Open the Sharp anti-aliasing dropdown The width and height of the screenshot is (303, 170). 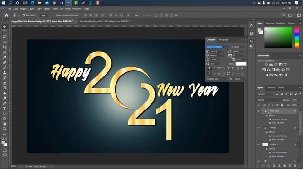[240, 79]
